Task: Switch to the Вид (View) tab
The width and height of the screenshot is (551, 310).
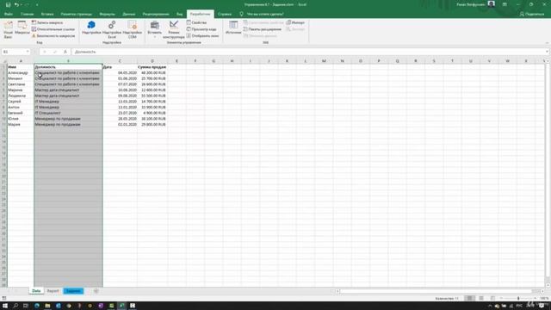Action: 180,14
